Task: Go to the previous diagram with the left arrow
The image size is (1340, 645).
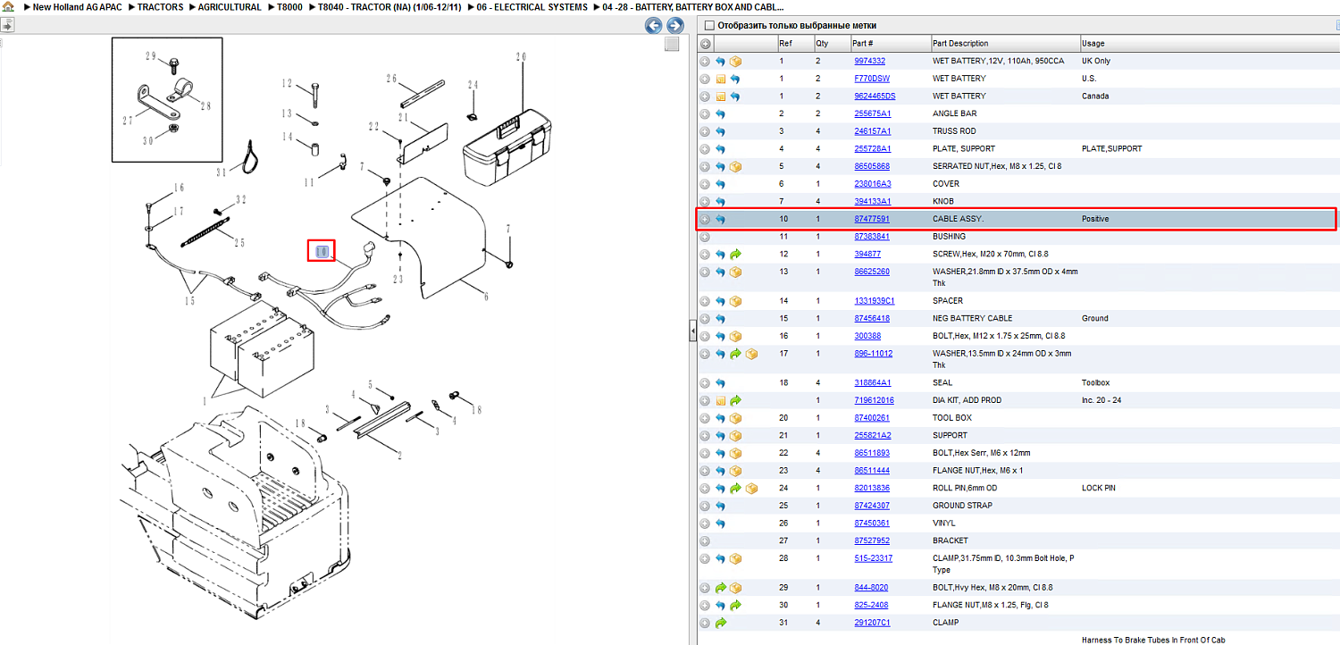Action: (x=654, y=26)
